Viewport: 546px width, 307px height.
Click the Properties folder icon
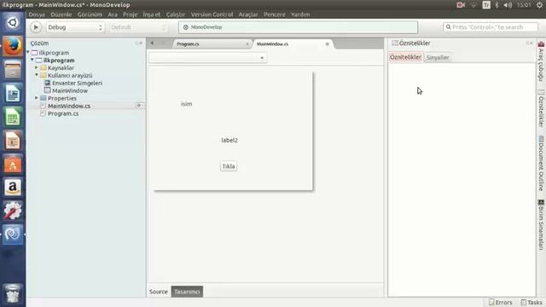[x=44, y=98]
